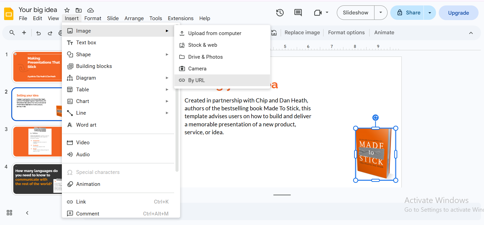Image resolution: width=484 pixels, height=225 pixels.
Task: Click the Share button
Action: tap(407, 13)
